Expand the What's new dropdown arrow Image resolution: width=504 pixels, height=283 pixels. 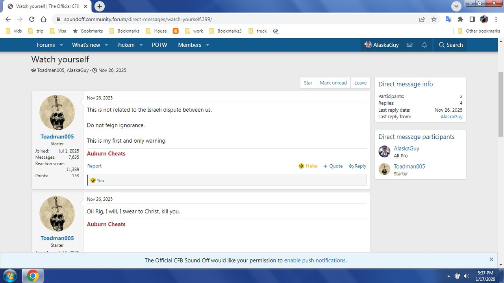[106, 45]
